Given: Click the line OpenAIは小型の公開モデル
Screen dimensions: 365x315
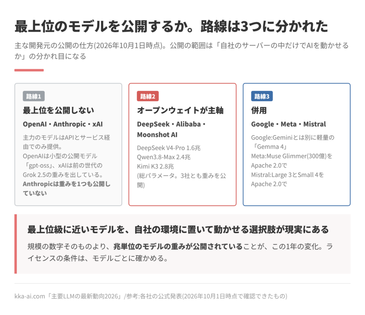Looking at the screenshot, I should (x=60, y=156).
